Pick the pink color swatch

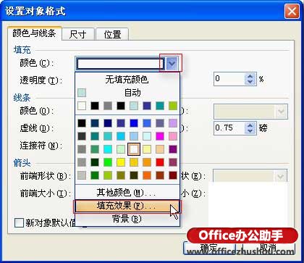173,136
